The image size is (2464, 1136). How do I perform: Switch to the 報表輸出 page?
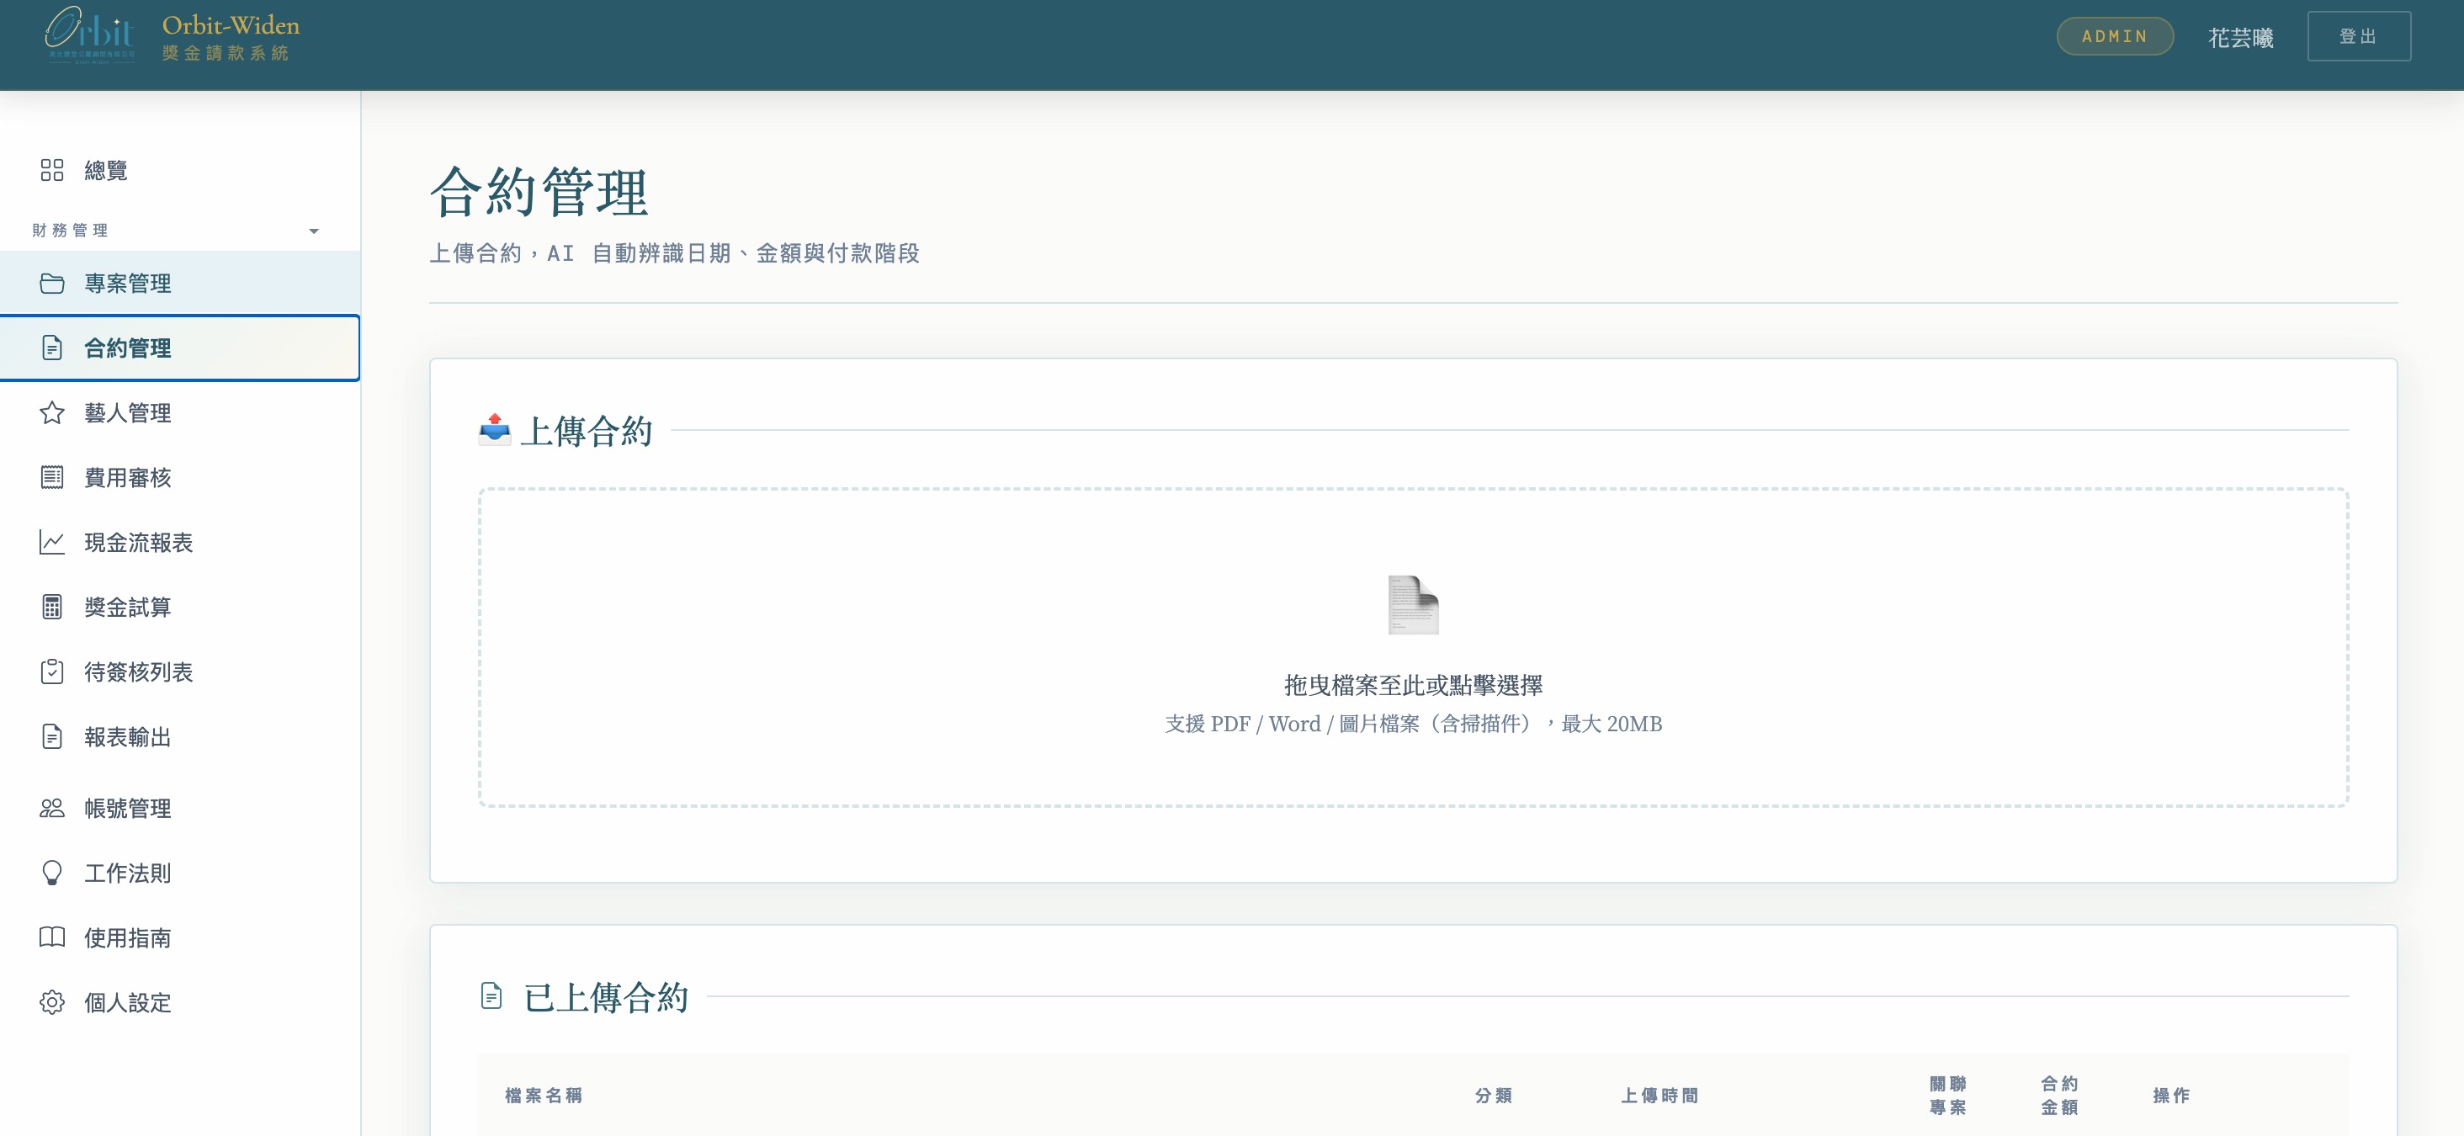point(127,737)
